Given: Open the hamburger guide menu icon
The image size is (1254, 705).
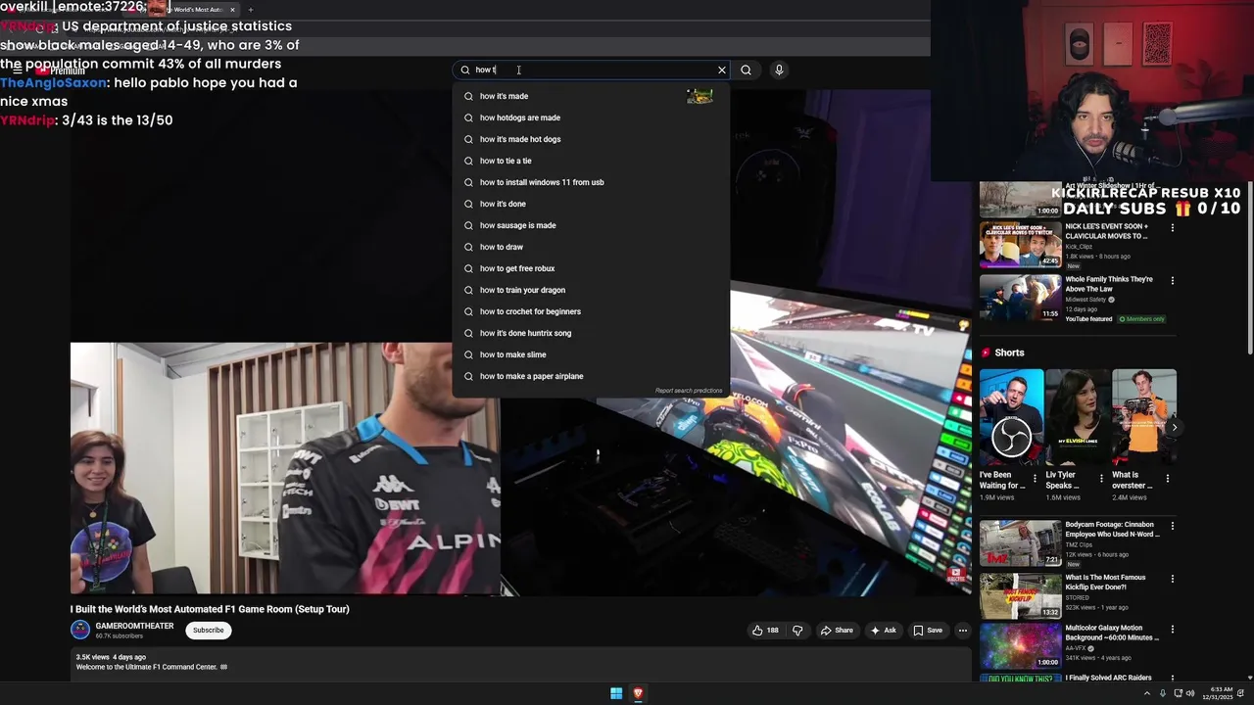Looking at the screenshot, I should pos(17,70).
